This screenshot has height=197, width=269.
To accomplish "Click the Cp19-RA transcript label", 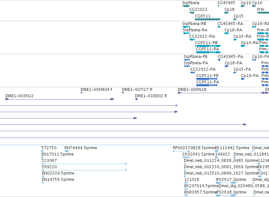I will [250, 43].
